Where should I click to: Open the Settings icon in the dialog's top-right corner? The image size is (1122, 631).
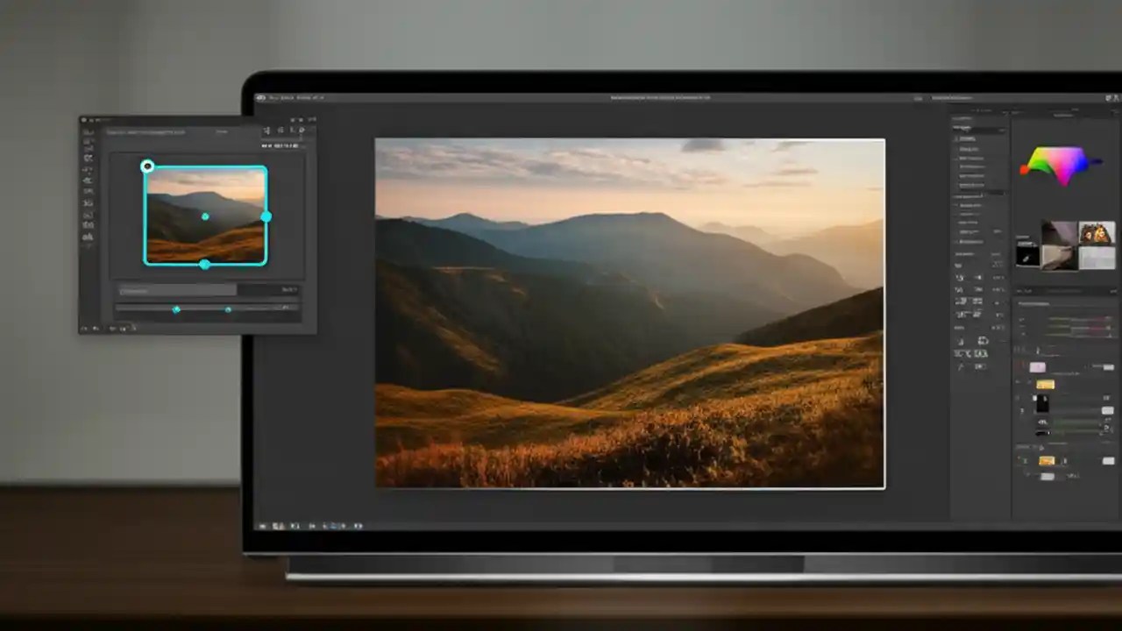point(302,131)
